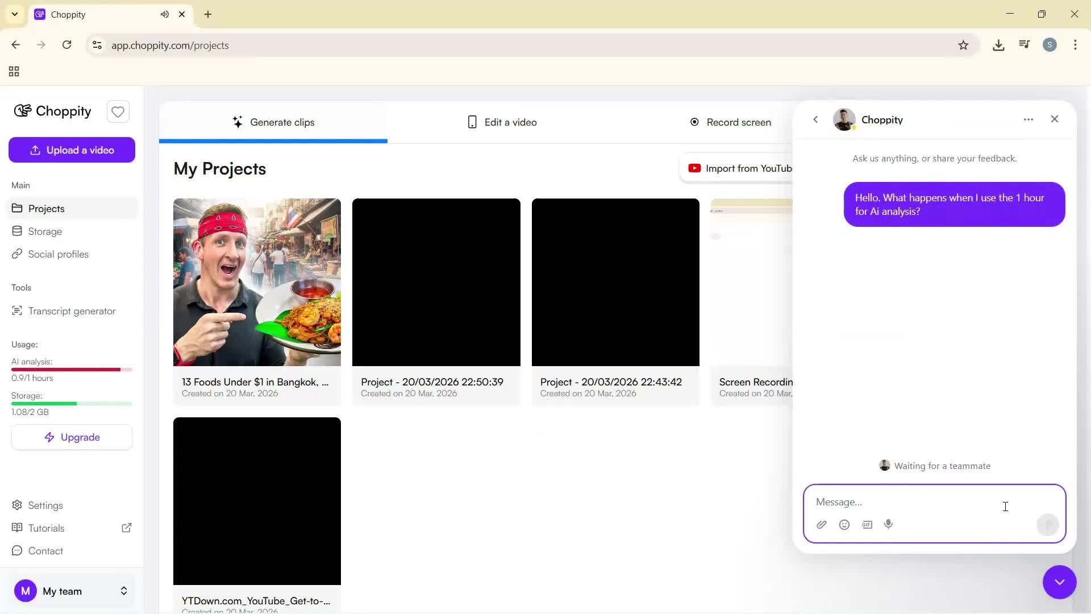Open Settings from the sidebar
Image resolution: width=1091 pixels, height=614 pixels.
pyautogui.click(x=45, y=505)
